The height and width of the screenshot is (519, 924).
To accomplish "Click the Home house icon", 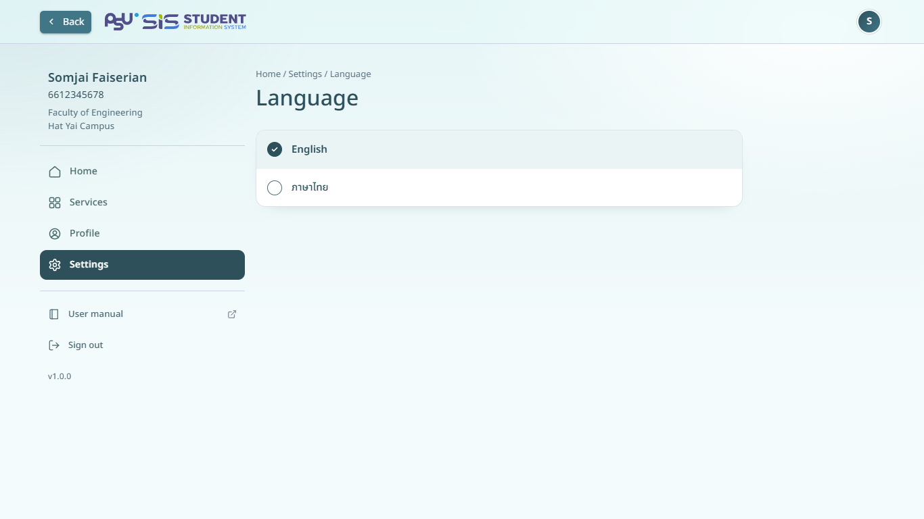I will pyautogui.click(x=55, y=172).
